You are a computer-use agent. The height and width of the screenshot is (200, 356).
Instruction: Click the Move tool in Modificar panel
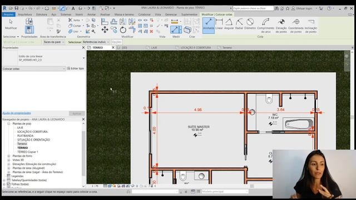pos(105,29)
